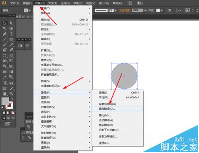Choose 分割为网格(S)... in submenu
Viewport: 199px width, 153px height.
[117, 136]
